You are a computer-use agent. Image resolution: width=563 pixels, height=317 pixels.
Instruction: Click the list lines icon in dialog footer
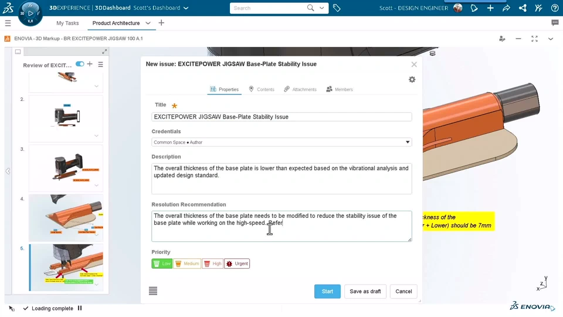153,291
